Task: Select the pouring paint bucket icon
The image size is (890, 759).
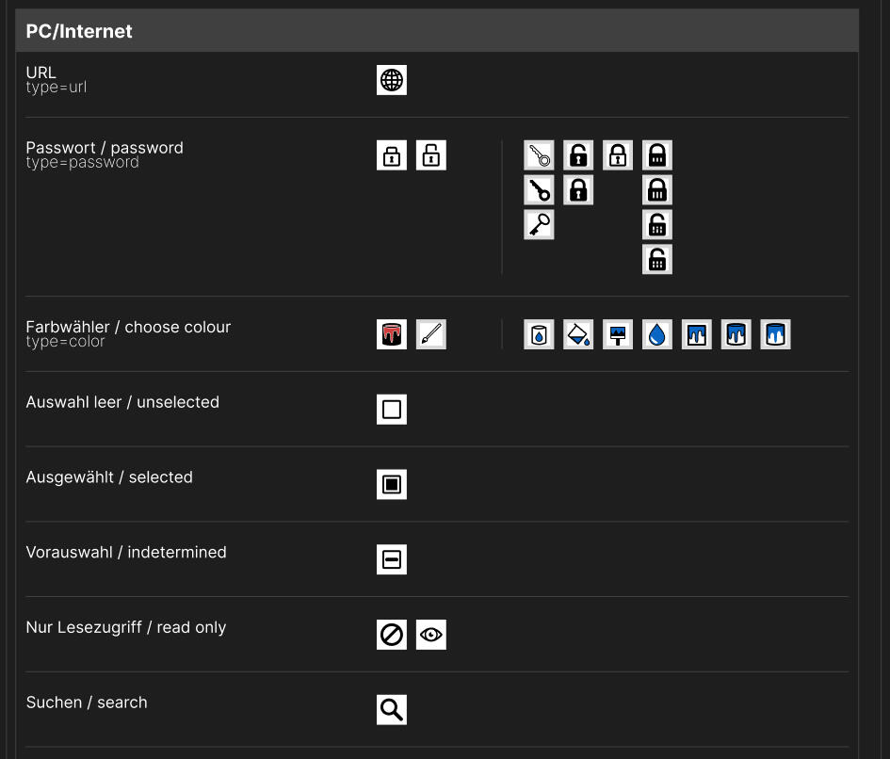Action: 578,333
